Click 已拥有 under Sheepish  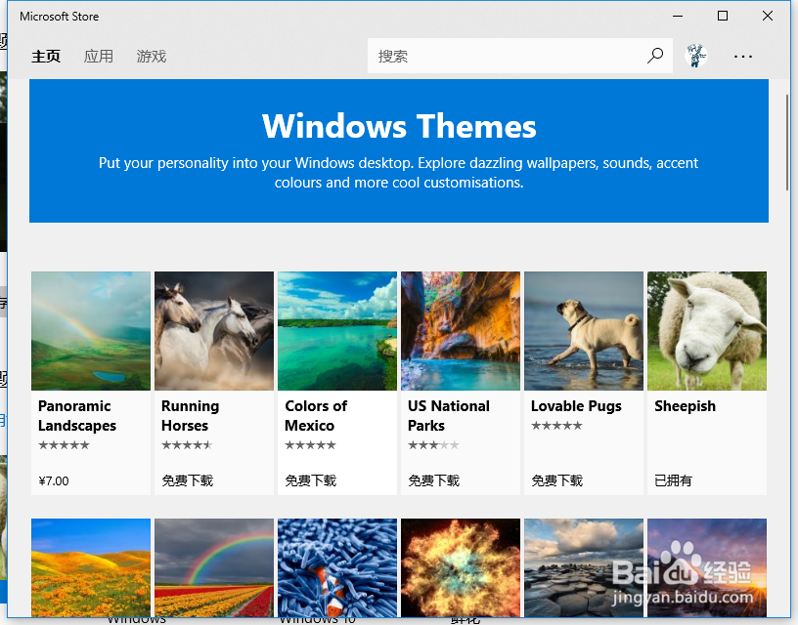673,480
